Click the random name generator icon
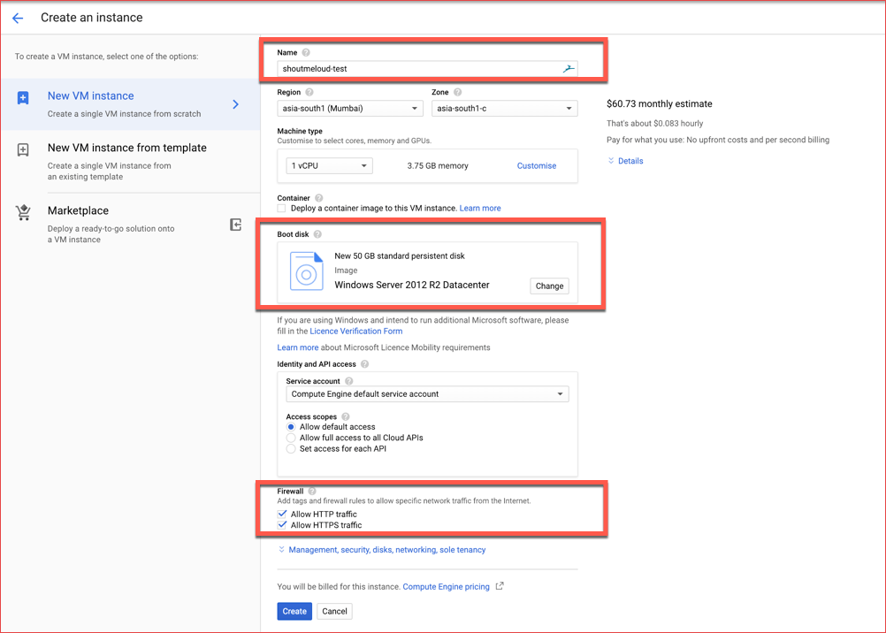This screenshot has width=886, height=633. coord(569,67)
